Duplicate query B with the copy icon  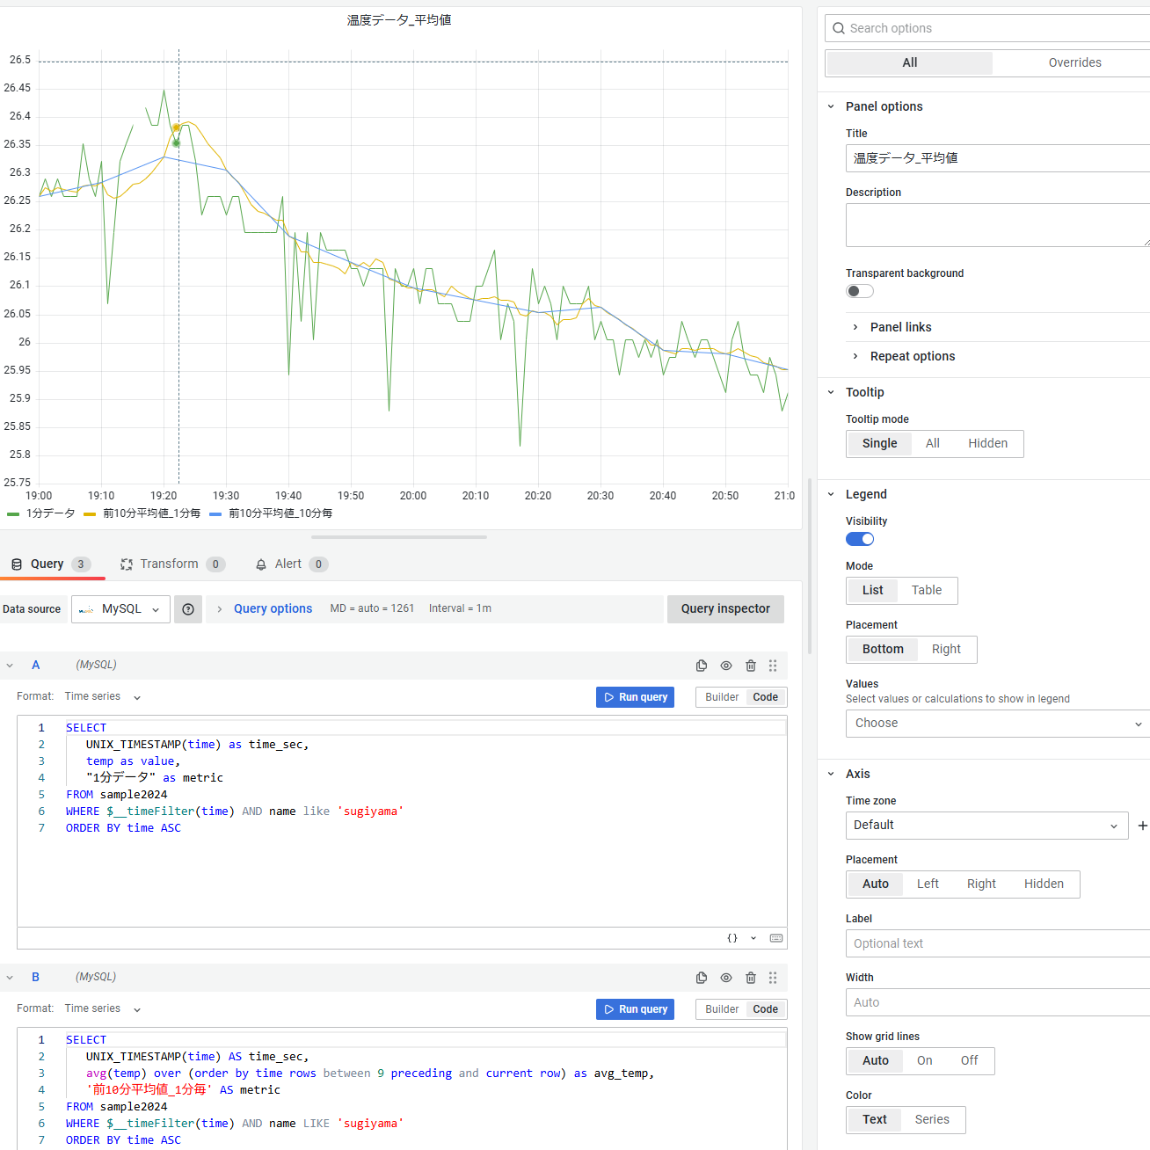702,978
